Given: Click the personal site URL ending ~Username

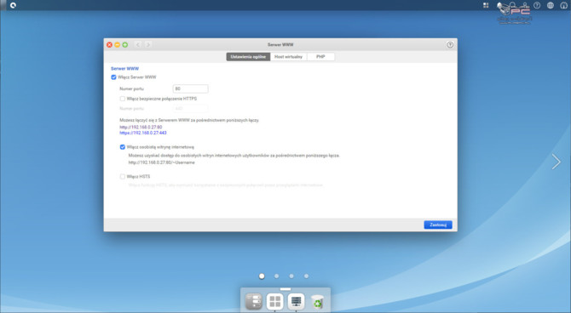Looking at the screenshot, I should [x=161, y=162].
